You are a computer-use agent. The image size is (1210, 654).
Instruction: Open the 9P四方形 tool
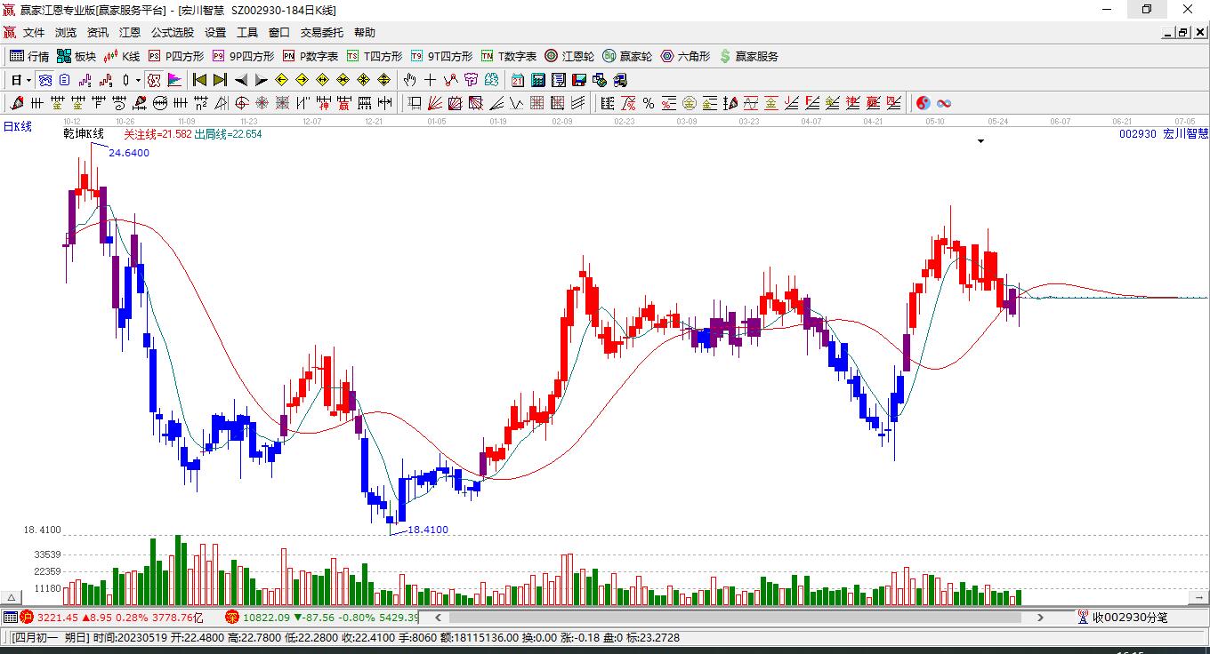click(243, 56)
